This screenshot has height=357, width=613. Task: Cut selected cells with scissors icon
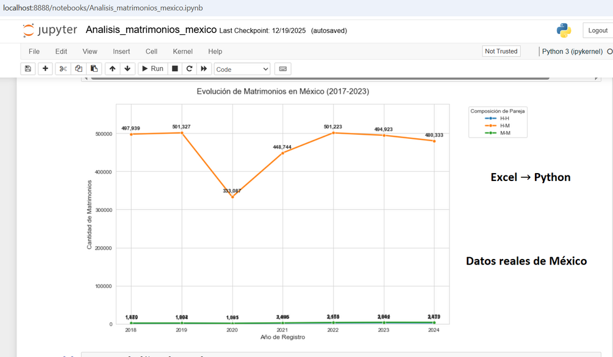click(x=63, y=69)
